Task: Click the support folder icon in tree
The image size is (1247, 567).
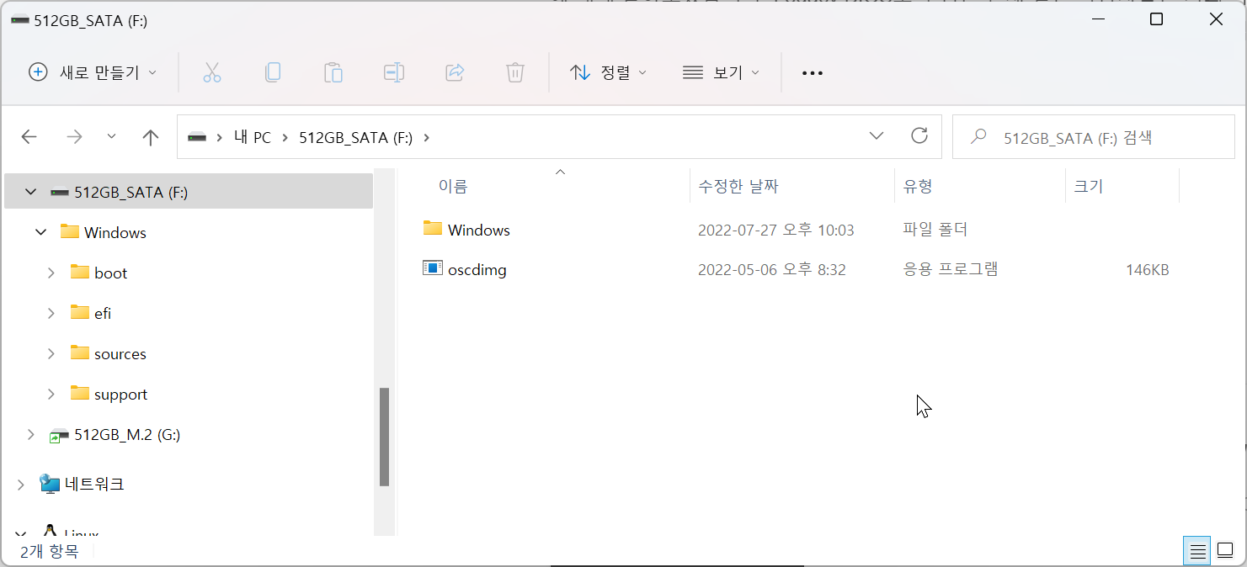Action: [80, 393]
